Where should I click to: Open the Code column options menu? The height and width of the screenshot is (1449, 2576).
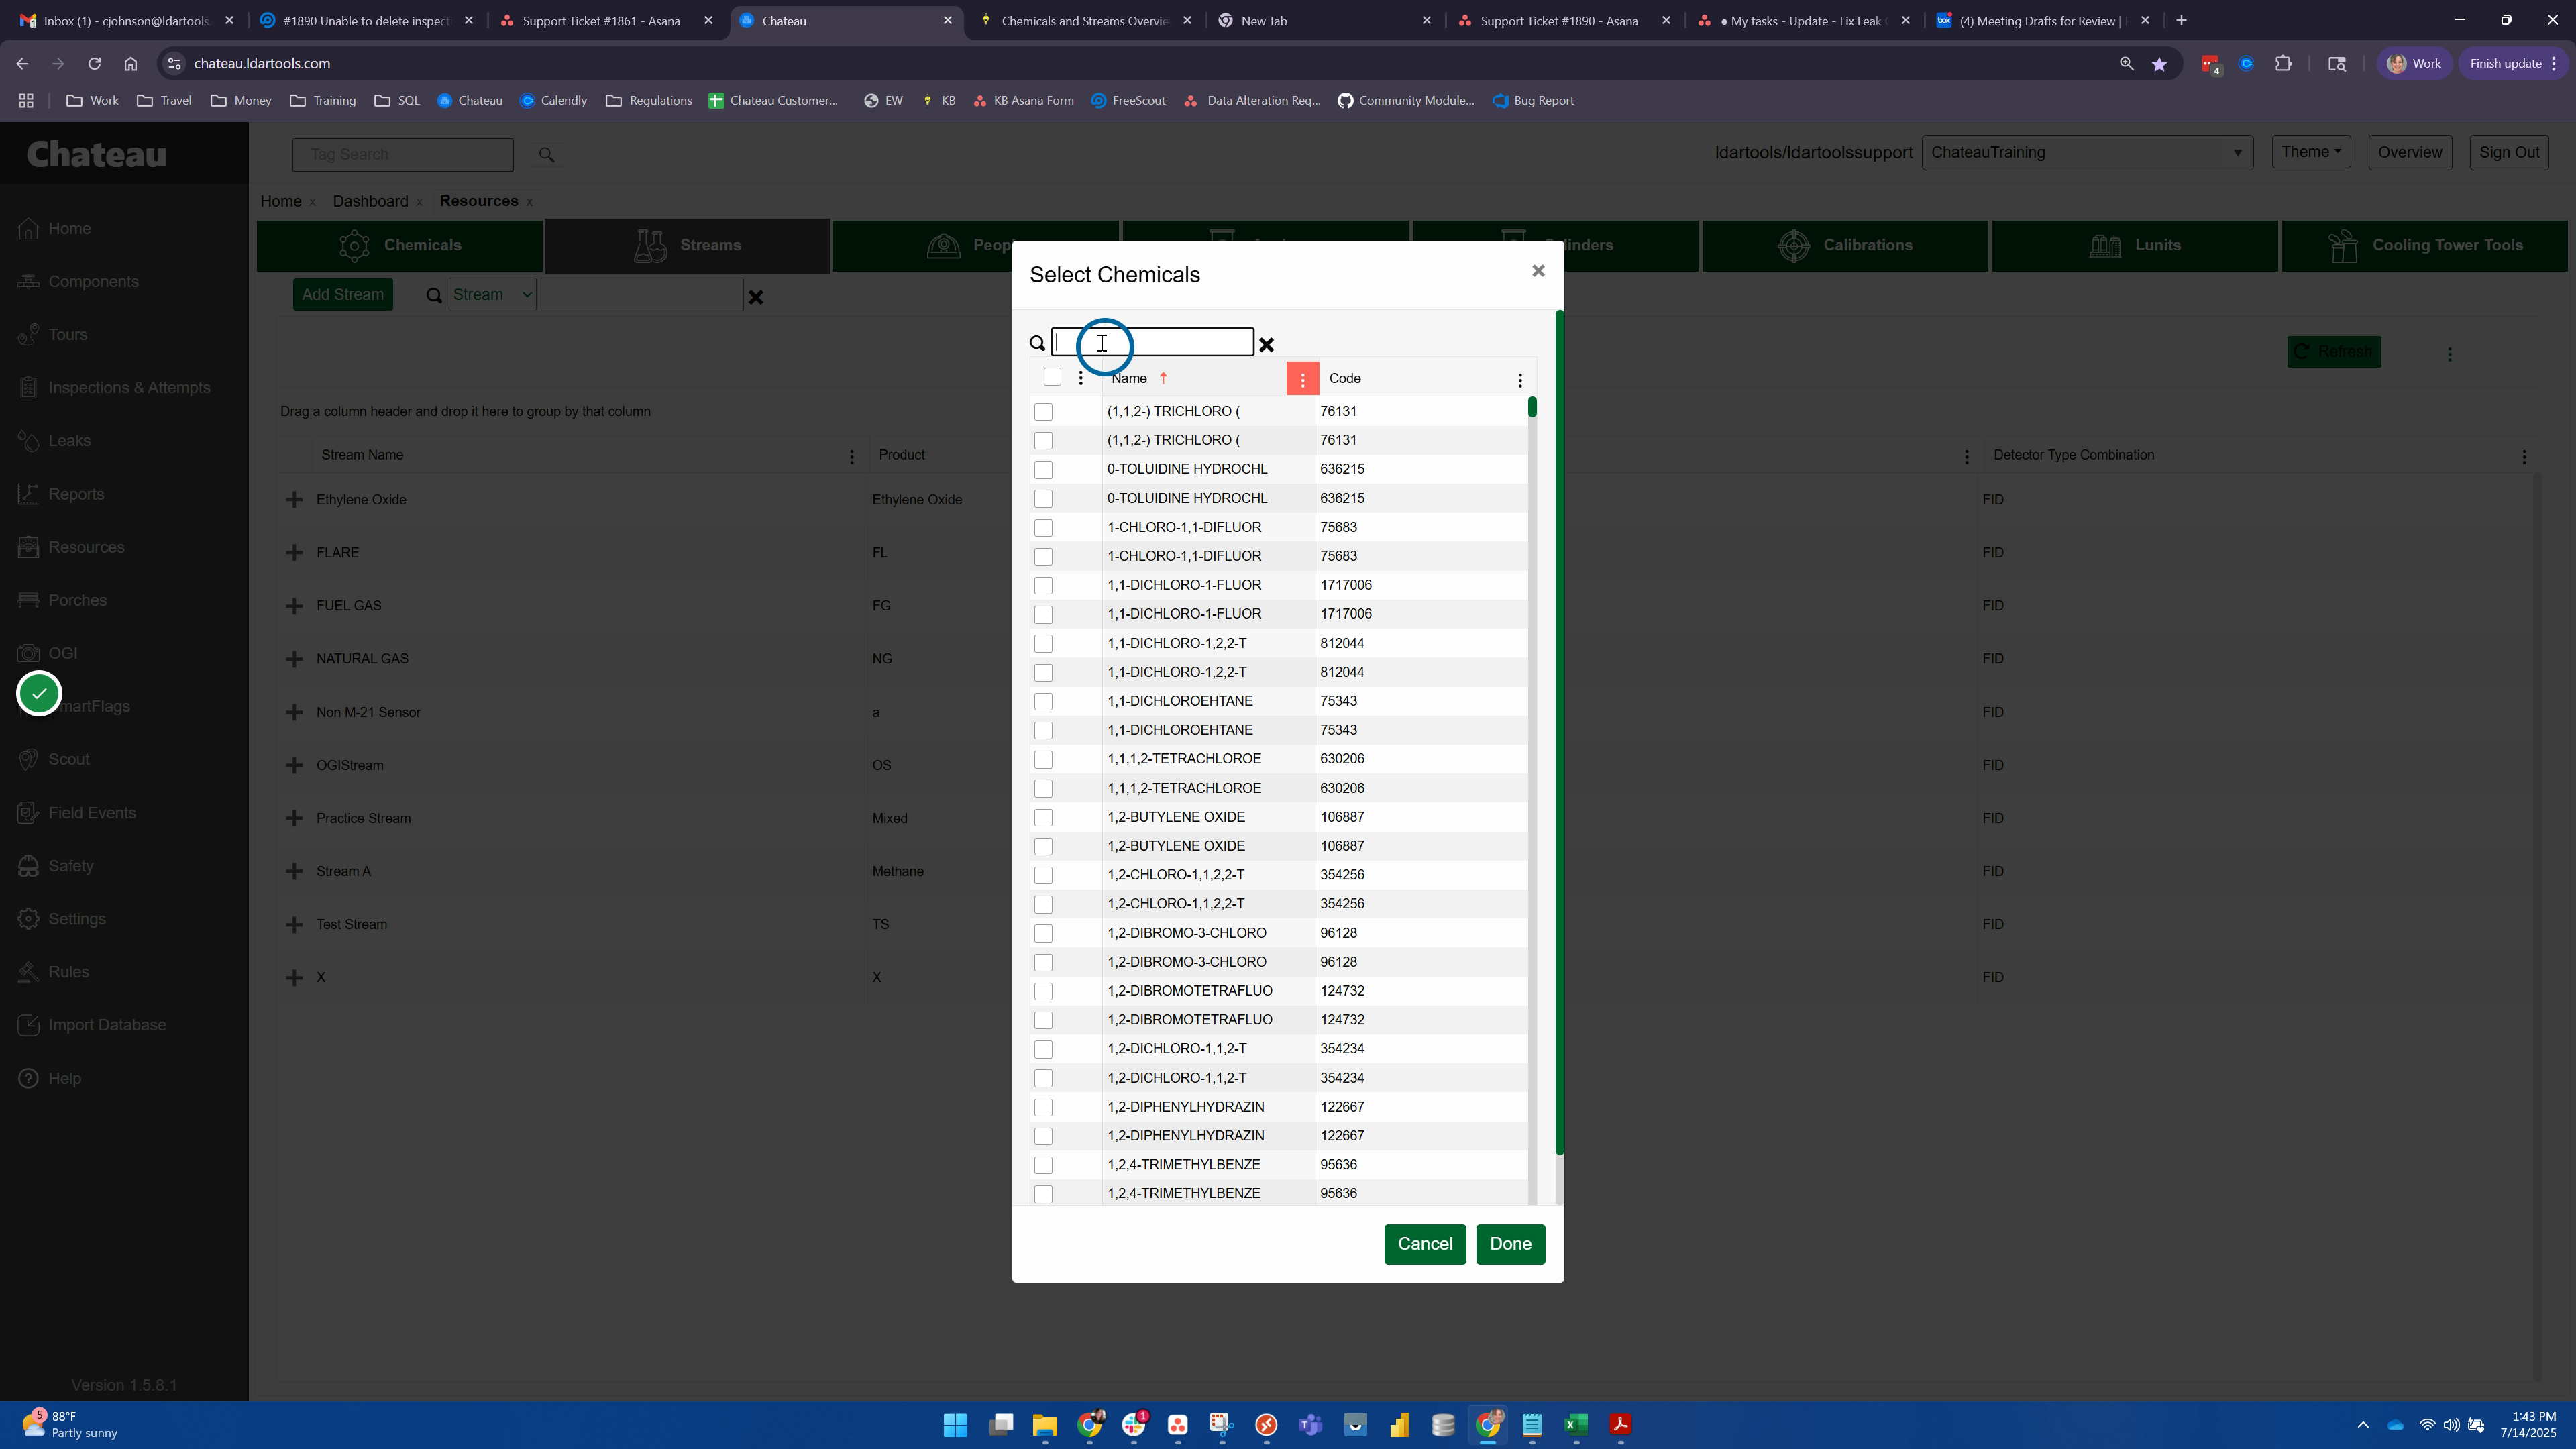1519,380
